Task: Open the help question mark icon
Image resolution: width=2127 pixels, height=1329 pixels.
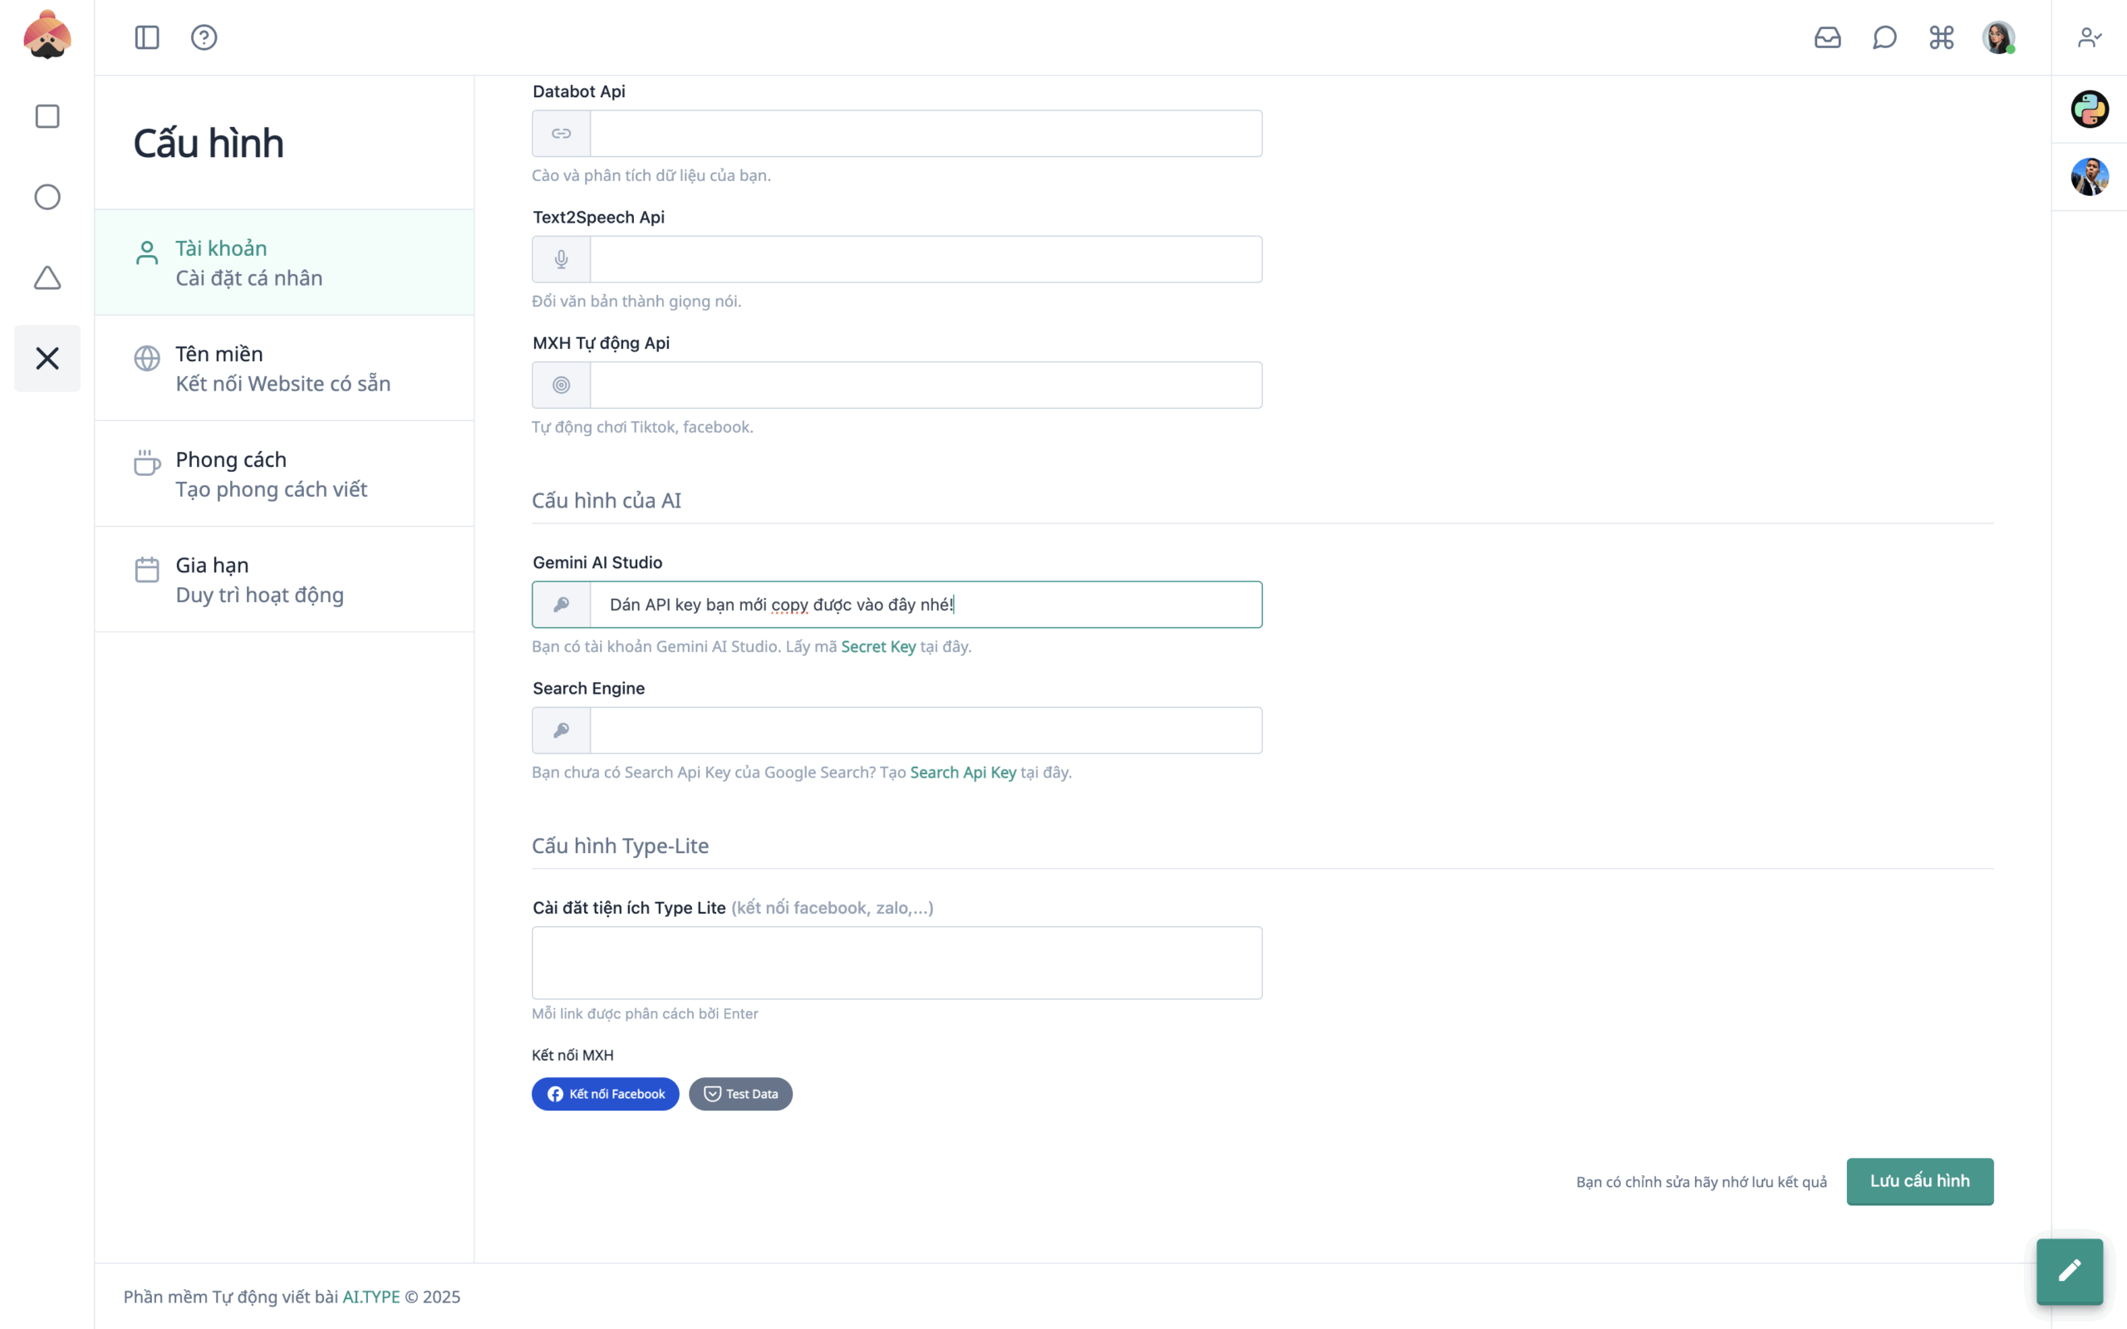Action: [204, 37]
